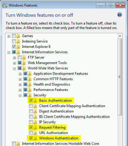The image size is (128, 146).
Task: Click the scrollbar up arrow
Action: (x=120, y=36)
